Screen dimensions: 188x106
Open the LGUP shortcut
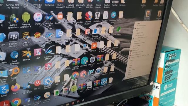38,52
